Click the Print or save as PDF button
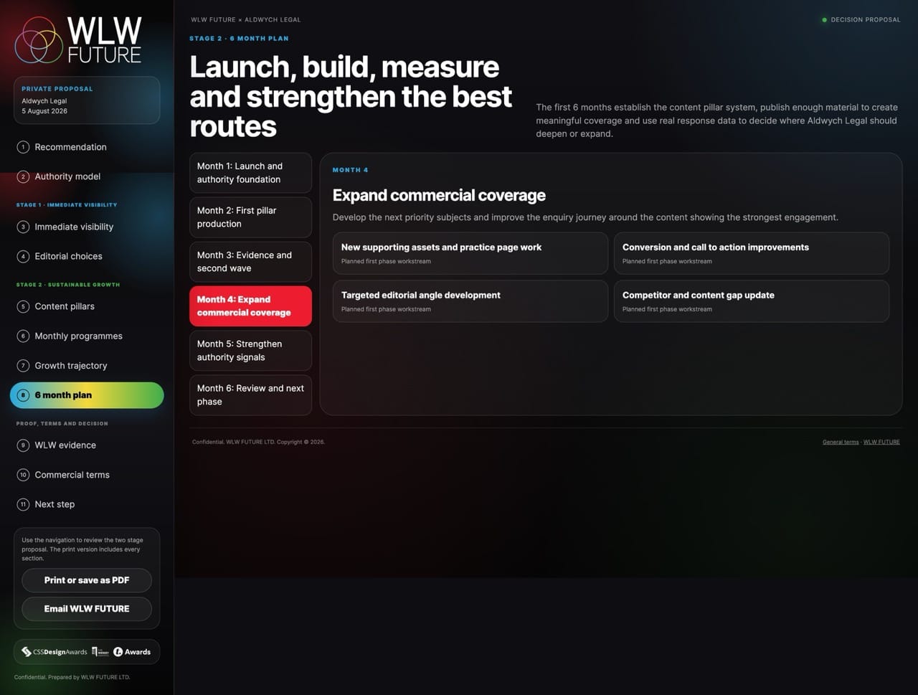 coord(87,580)
